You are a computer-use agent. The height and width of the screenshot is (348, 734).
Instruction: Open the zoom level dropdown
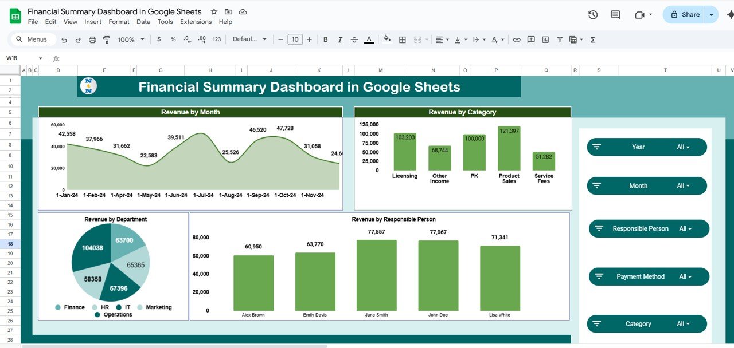(x=130, y=40)
